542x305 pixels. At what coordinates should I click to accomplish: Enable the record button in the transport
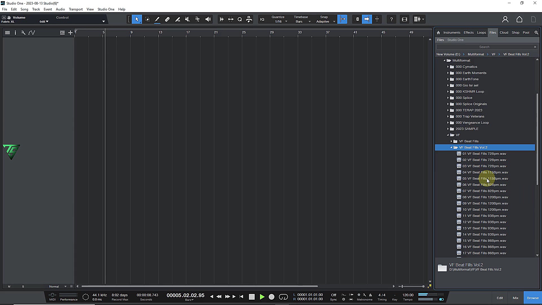tap(272, 297)
